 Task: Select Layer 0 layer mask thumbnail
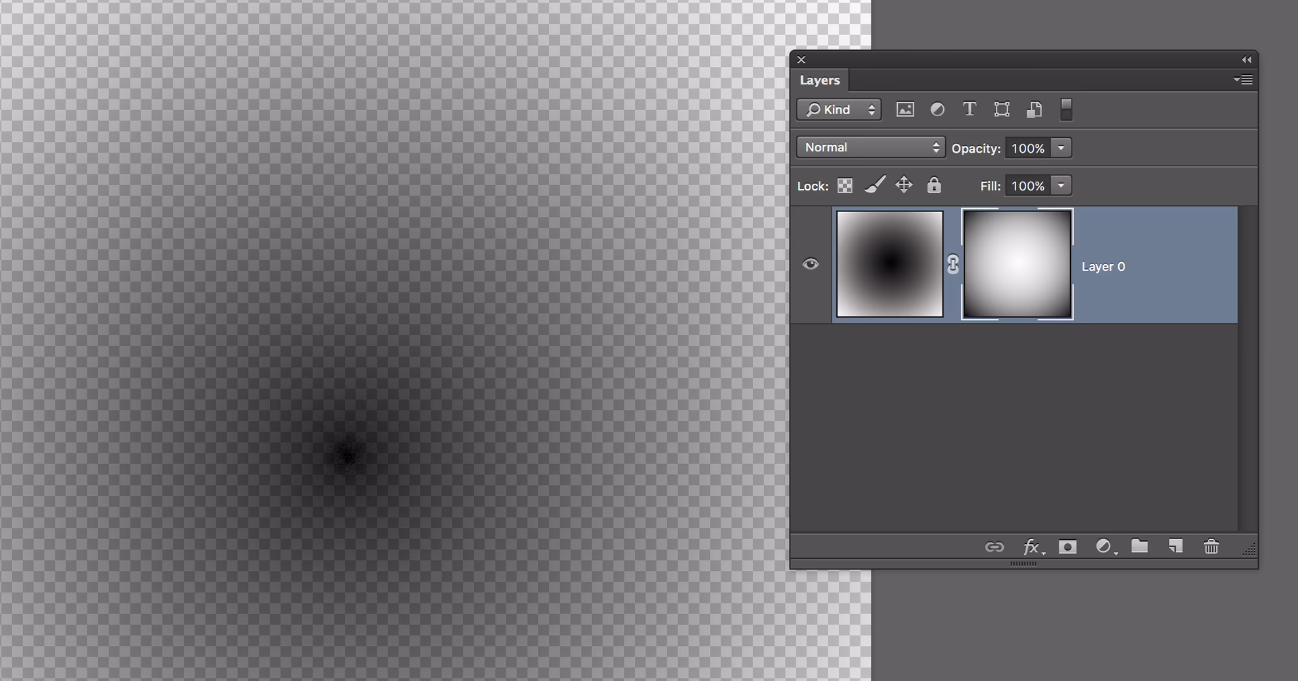click(1017, 264)
